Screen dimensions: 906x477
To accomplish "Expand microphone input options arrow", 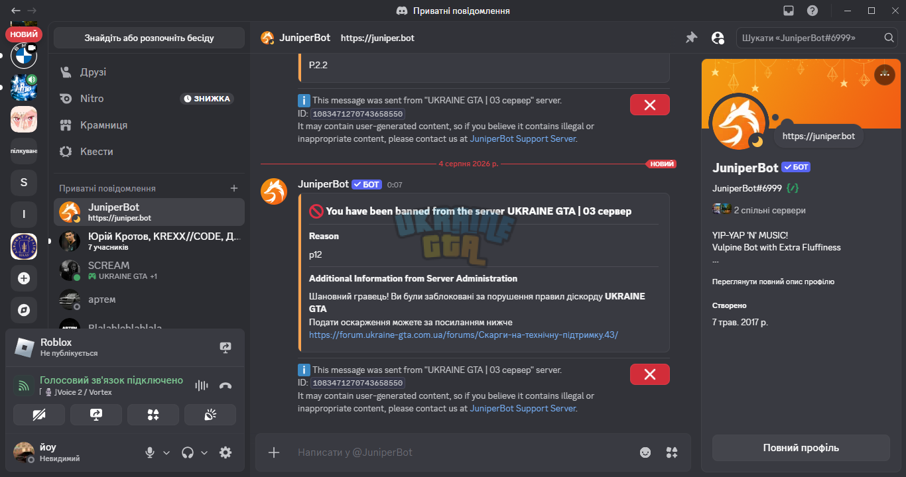I will [166, 452].
